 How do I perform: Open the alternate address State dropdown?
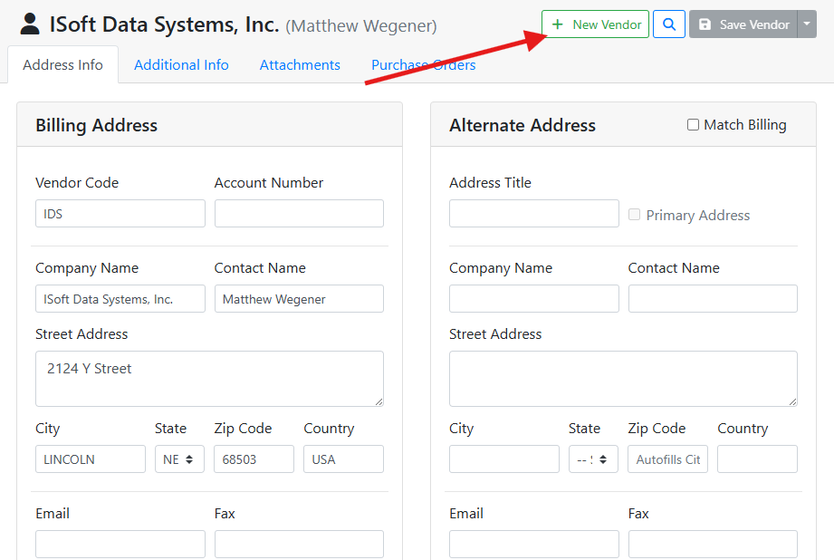pos(593,459)
